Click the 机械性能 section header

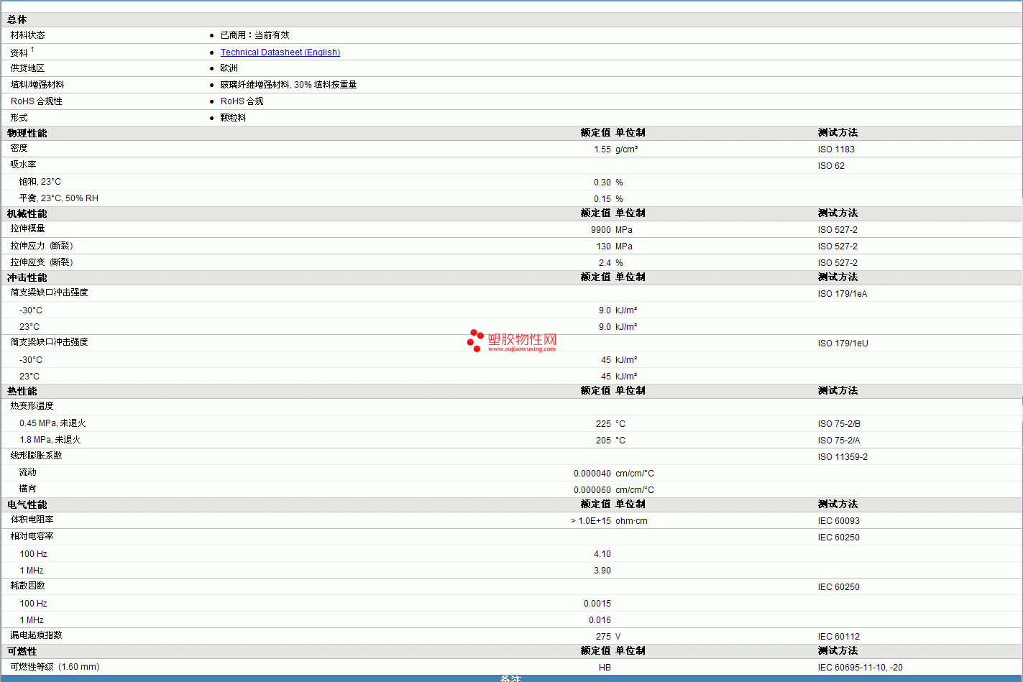coord(27,213)
